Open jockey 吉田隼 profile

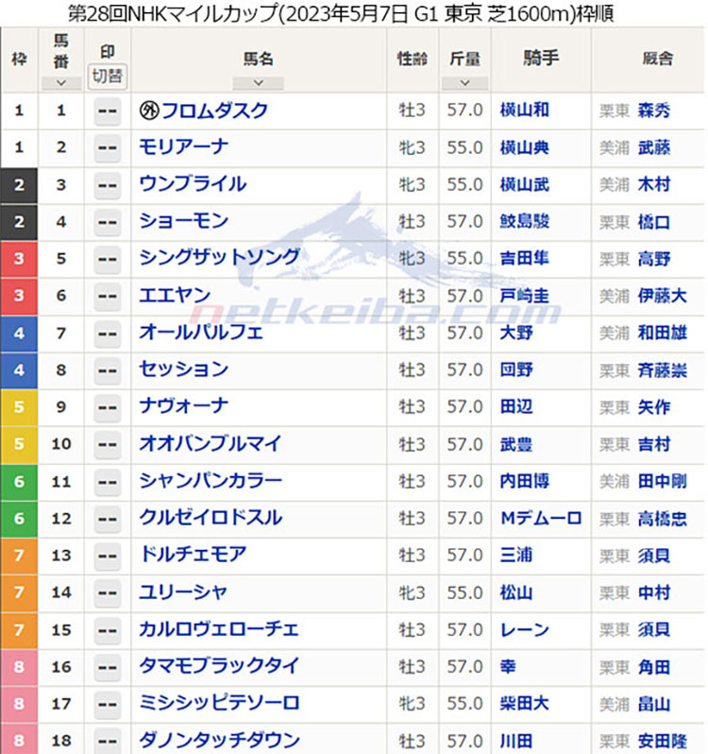click(x=525, y=259)
